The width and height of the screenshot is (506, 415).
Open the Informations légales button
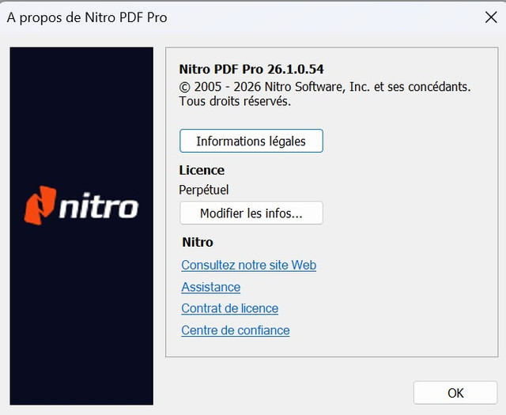[x=251, y=141]
